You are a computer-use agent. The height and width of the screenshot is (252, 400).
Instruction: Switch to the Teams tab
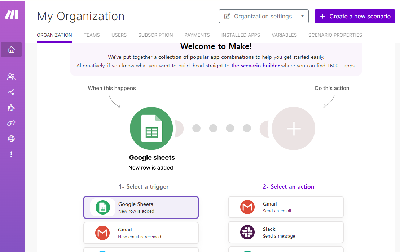coord(92,35)
